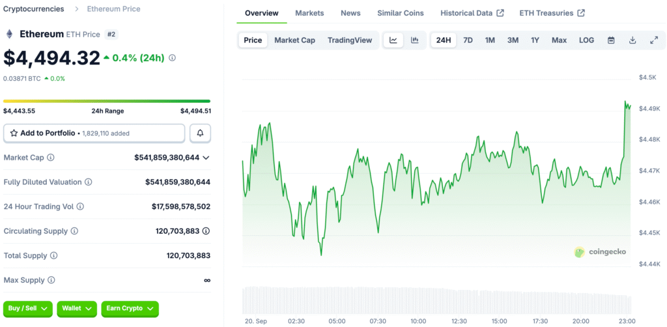Click the 12:30 x-axis time label
Viewport: 667px width, 327px height.
coord(459,321)
